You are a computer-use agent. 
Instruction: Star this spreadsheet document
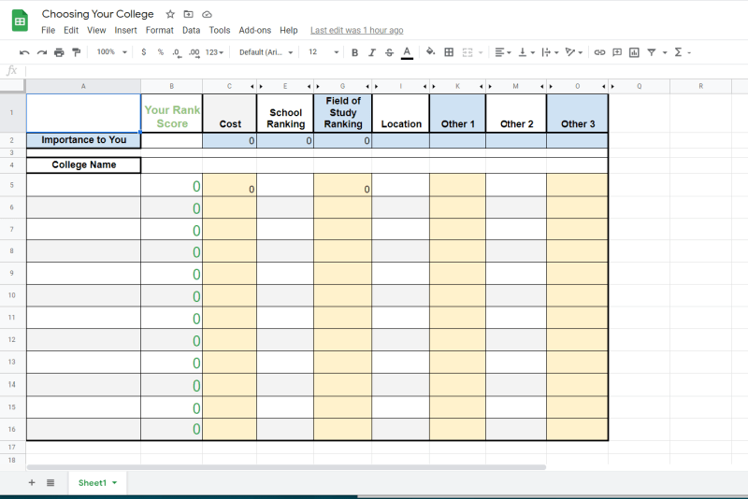170,15
